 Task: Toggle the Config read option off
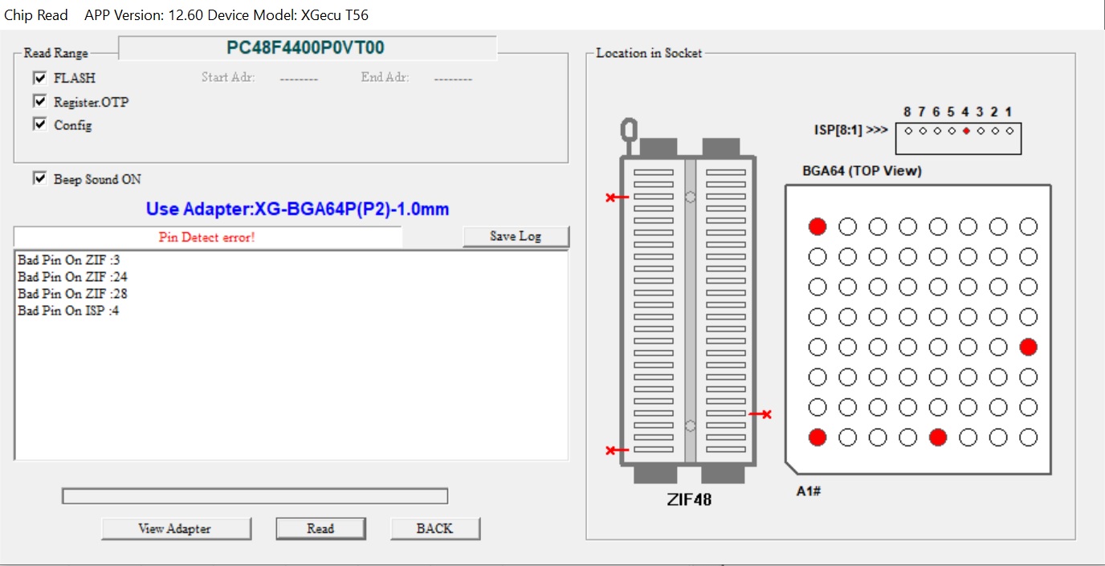coord(40,124)
